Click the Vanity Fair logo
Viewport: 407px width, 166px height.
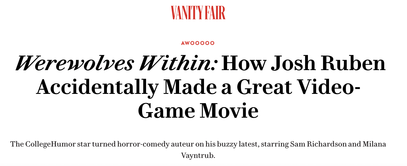pos(198,13)
